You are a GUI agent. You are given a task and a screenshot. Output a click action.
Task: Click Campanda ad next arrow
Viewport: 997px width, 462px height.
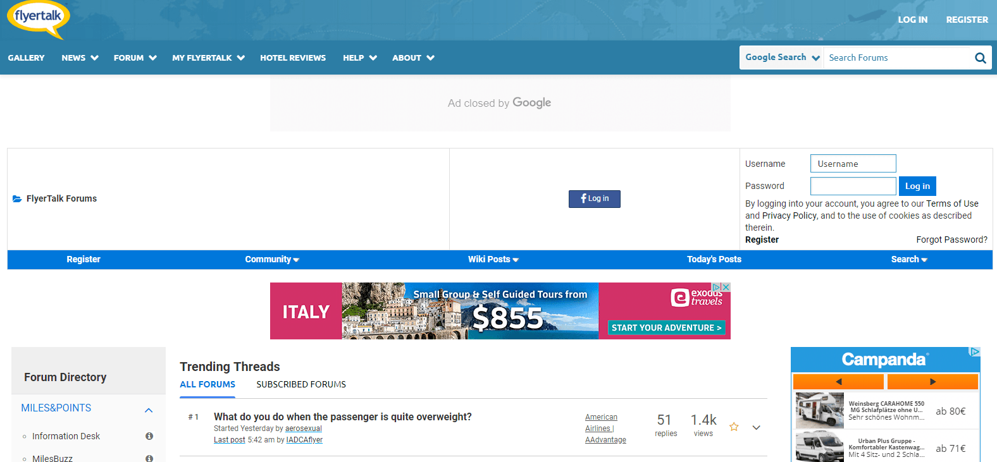(x=932, y=382)
